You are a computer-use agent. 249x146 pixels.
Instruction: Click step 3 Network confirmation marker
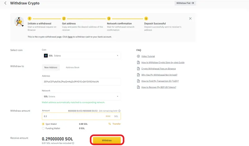pyautogui.click(x=109, y=18)
